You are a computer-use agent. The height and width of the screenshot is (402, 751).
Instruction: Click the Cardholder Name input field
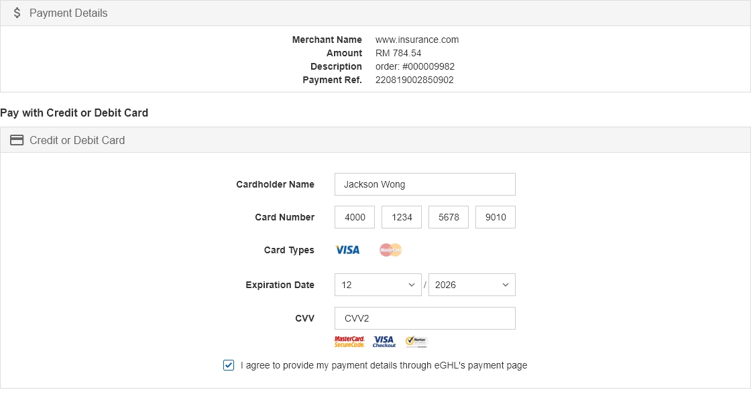coord(425,184)
